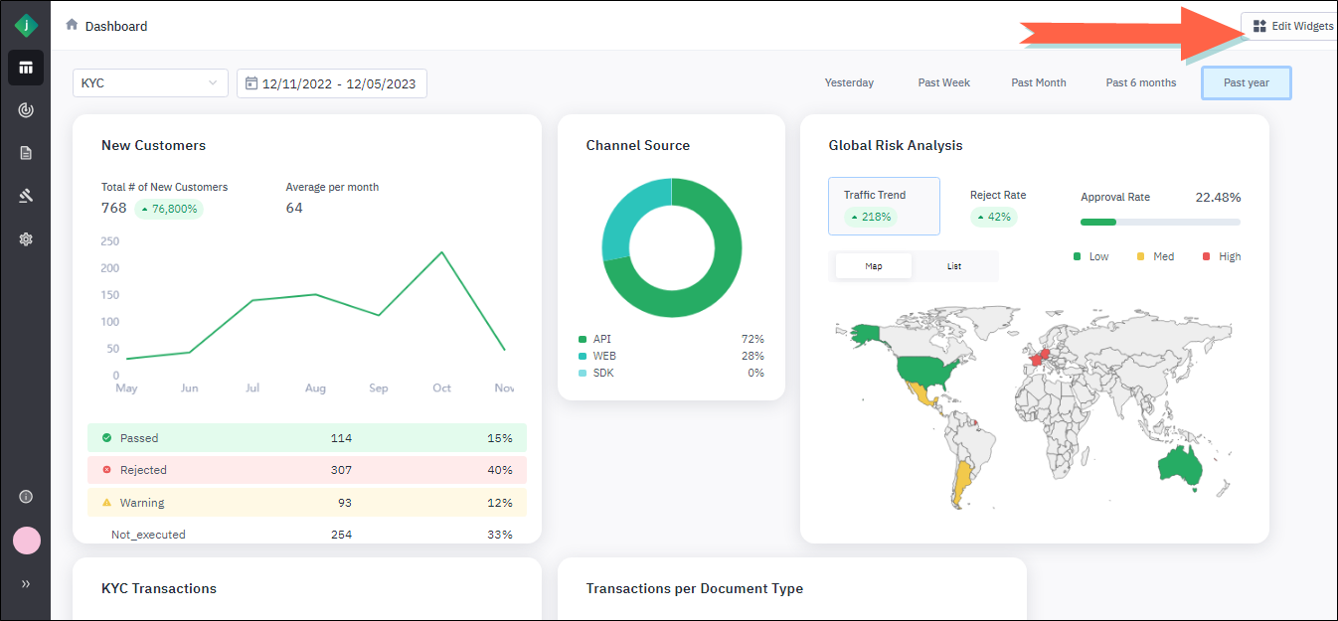Screen dimensions: 1338x621
Task: Open the KYC dropdown selector
Action: 150,83
